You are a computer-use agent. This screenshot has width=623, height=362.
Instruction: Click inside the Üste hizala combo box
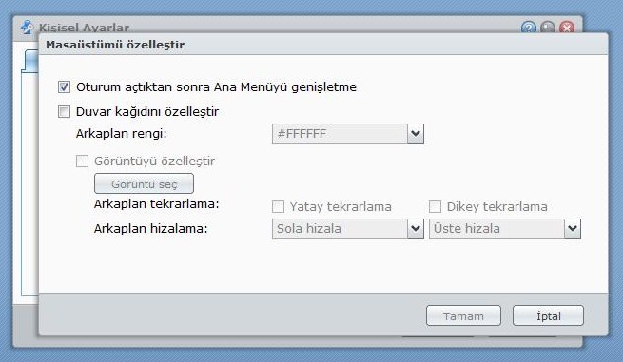pyautogui.click(x=496, y=229)
